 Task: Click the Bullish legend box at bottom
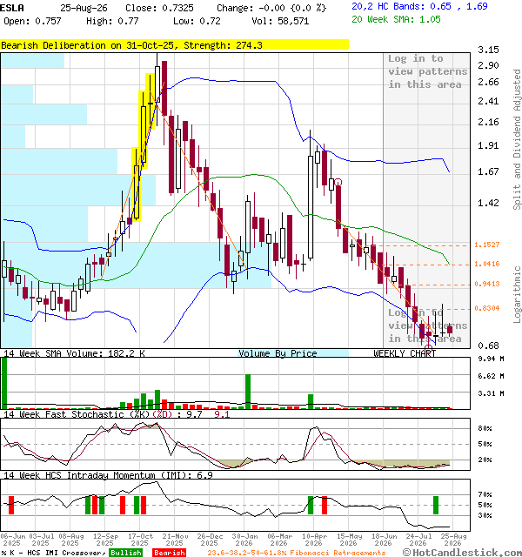[125, 553]
